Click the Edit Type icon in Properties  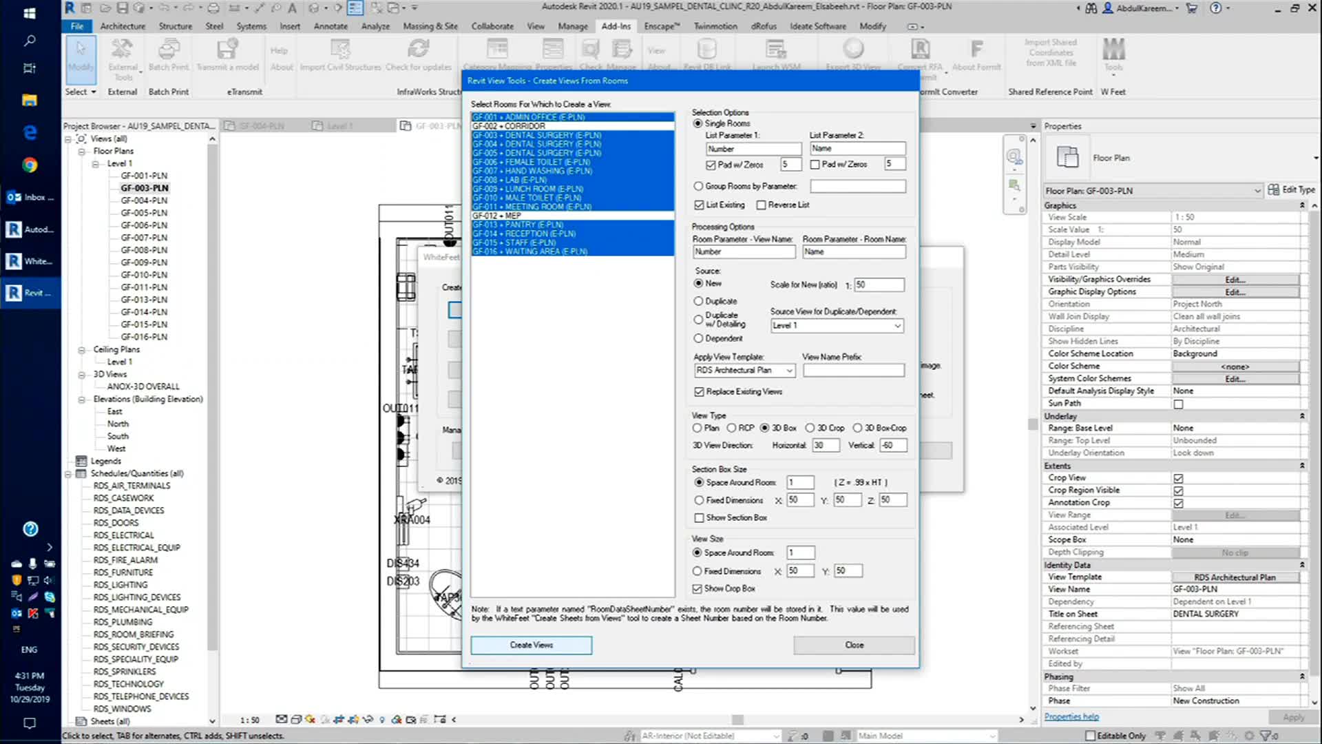[1274, 189]
